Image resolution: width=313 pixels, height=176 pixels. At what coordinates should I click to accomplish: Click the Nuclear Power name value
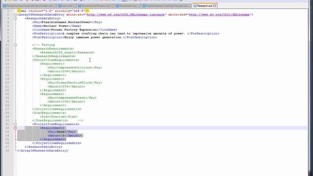[56, 26]
